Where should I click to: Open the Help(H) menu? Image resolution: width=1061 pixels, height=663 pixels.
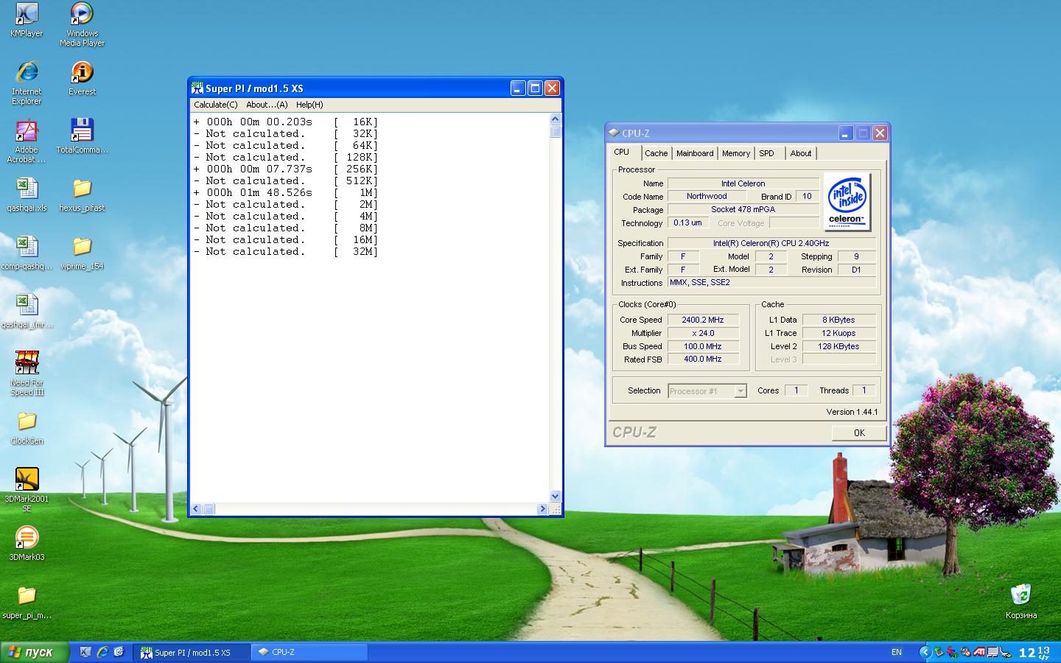[309, 105]
